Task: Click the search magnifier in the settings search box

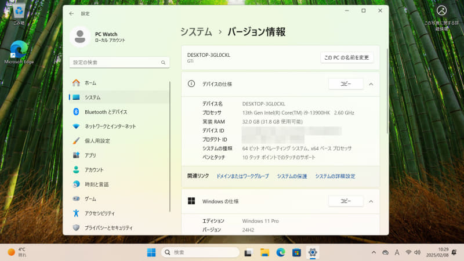Action: coord(163,63)
